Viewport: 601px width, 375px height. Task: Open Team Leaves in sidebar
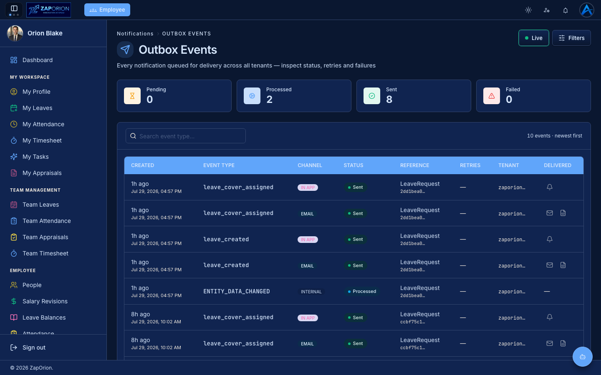pos(53,205)
